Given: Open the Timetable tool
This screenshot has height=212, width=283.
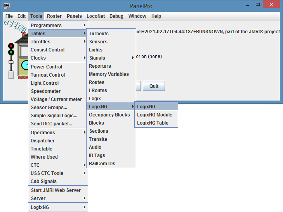Looking at the screenshot, I should (58, 149).
